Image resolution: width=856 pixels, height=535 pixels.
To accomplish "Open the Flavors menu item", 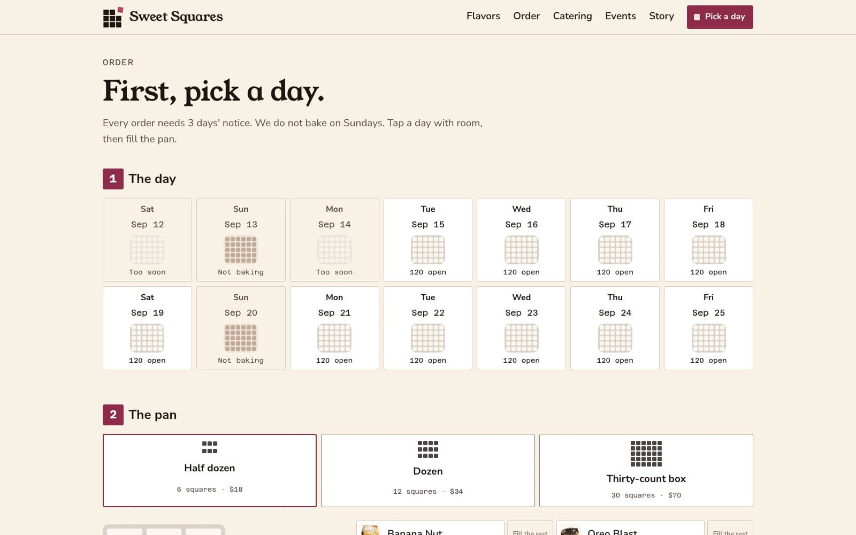I will [x=483, y=16].
